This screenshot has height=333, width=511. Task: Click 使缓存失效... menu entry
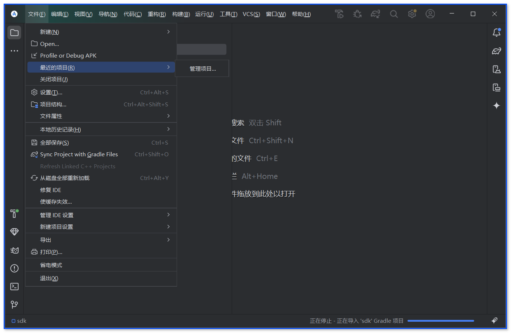click(101, 201)
